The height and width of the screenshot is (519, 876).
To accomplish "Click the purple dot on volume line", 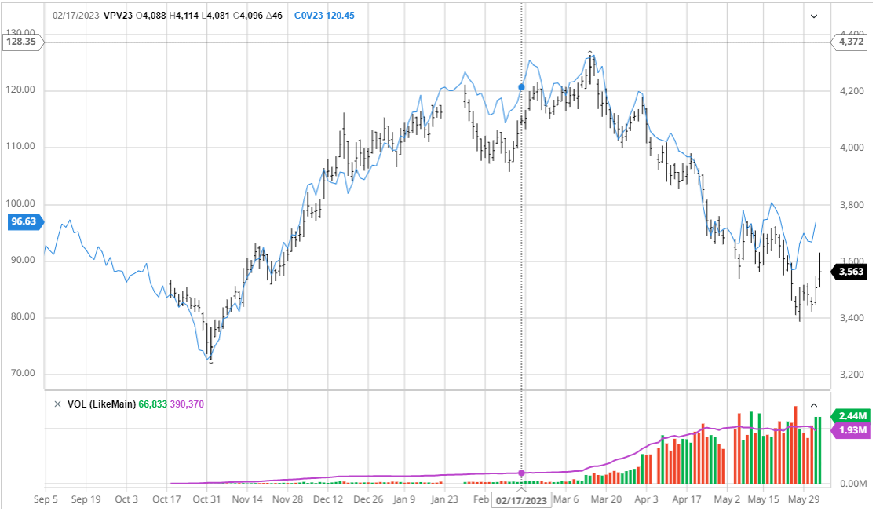I will 522,473.
